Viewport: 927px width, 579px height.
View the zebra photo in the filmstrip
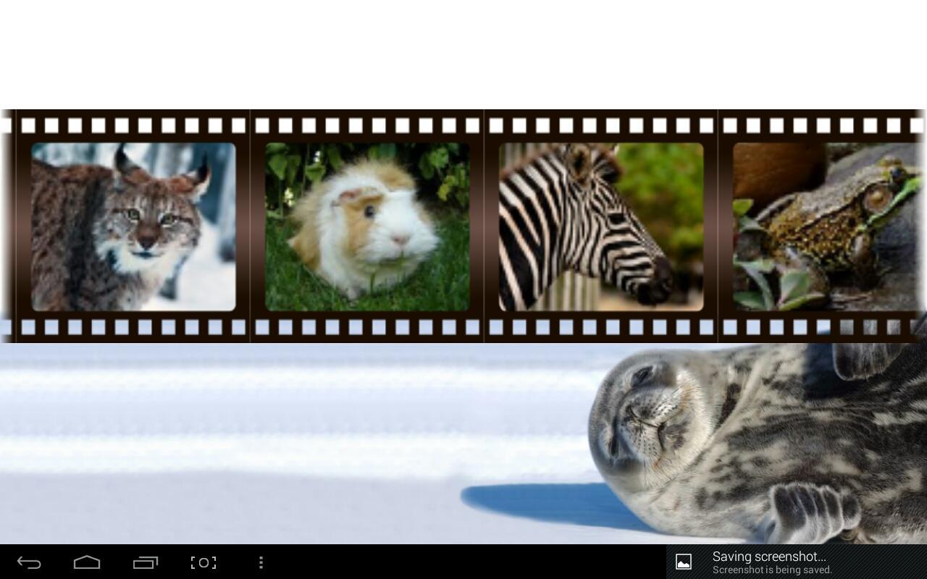(x=601, y=226)
